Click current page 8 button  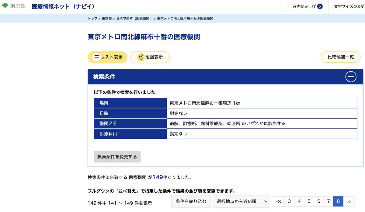(338, 201)
